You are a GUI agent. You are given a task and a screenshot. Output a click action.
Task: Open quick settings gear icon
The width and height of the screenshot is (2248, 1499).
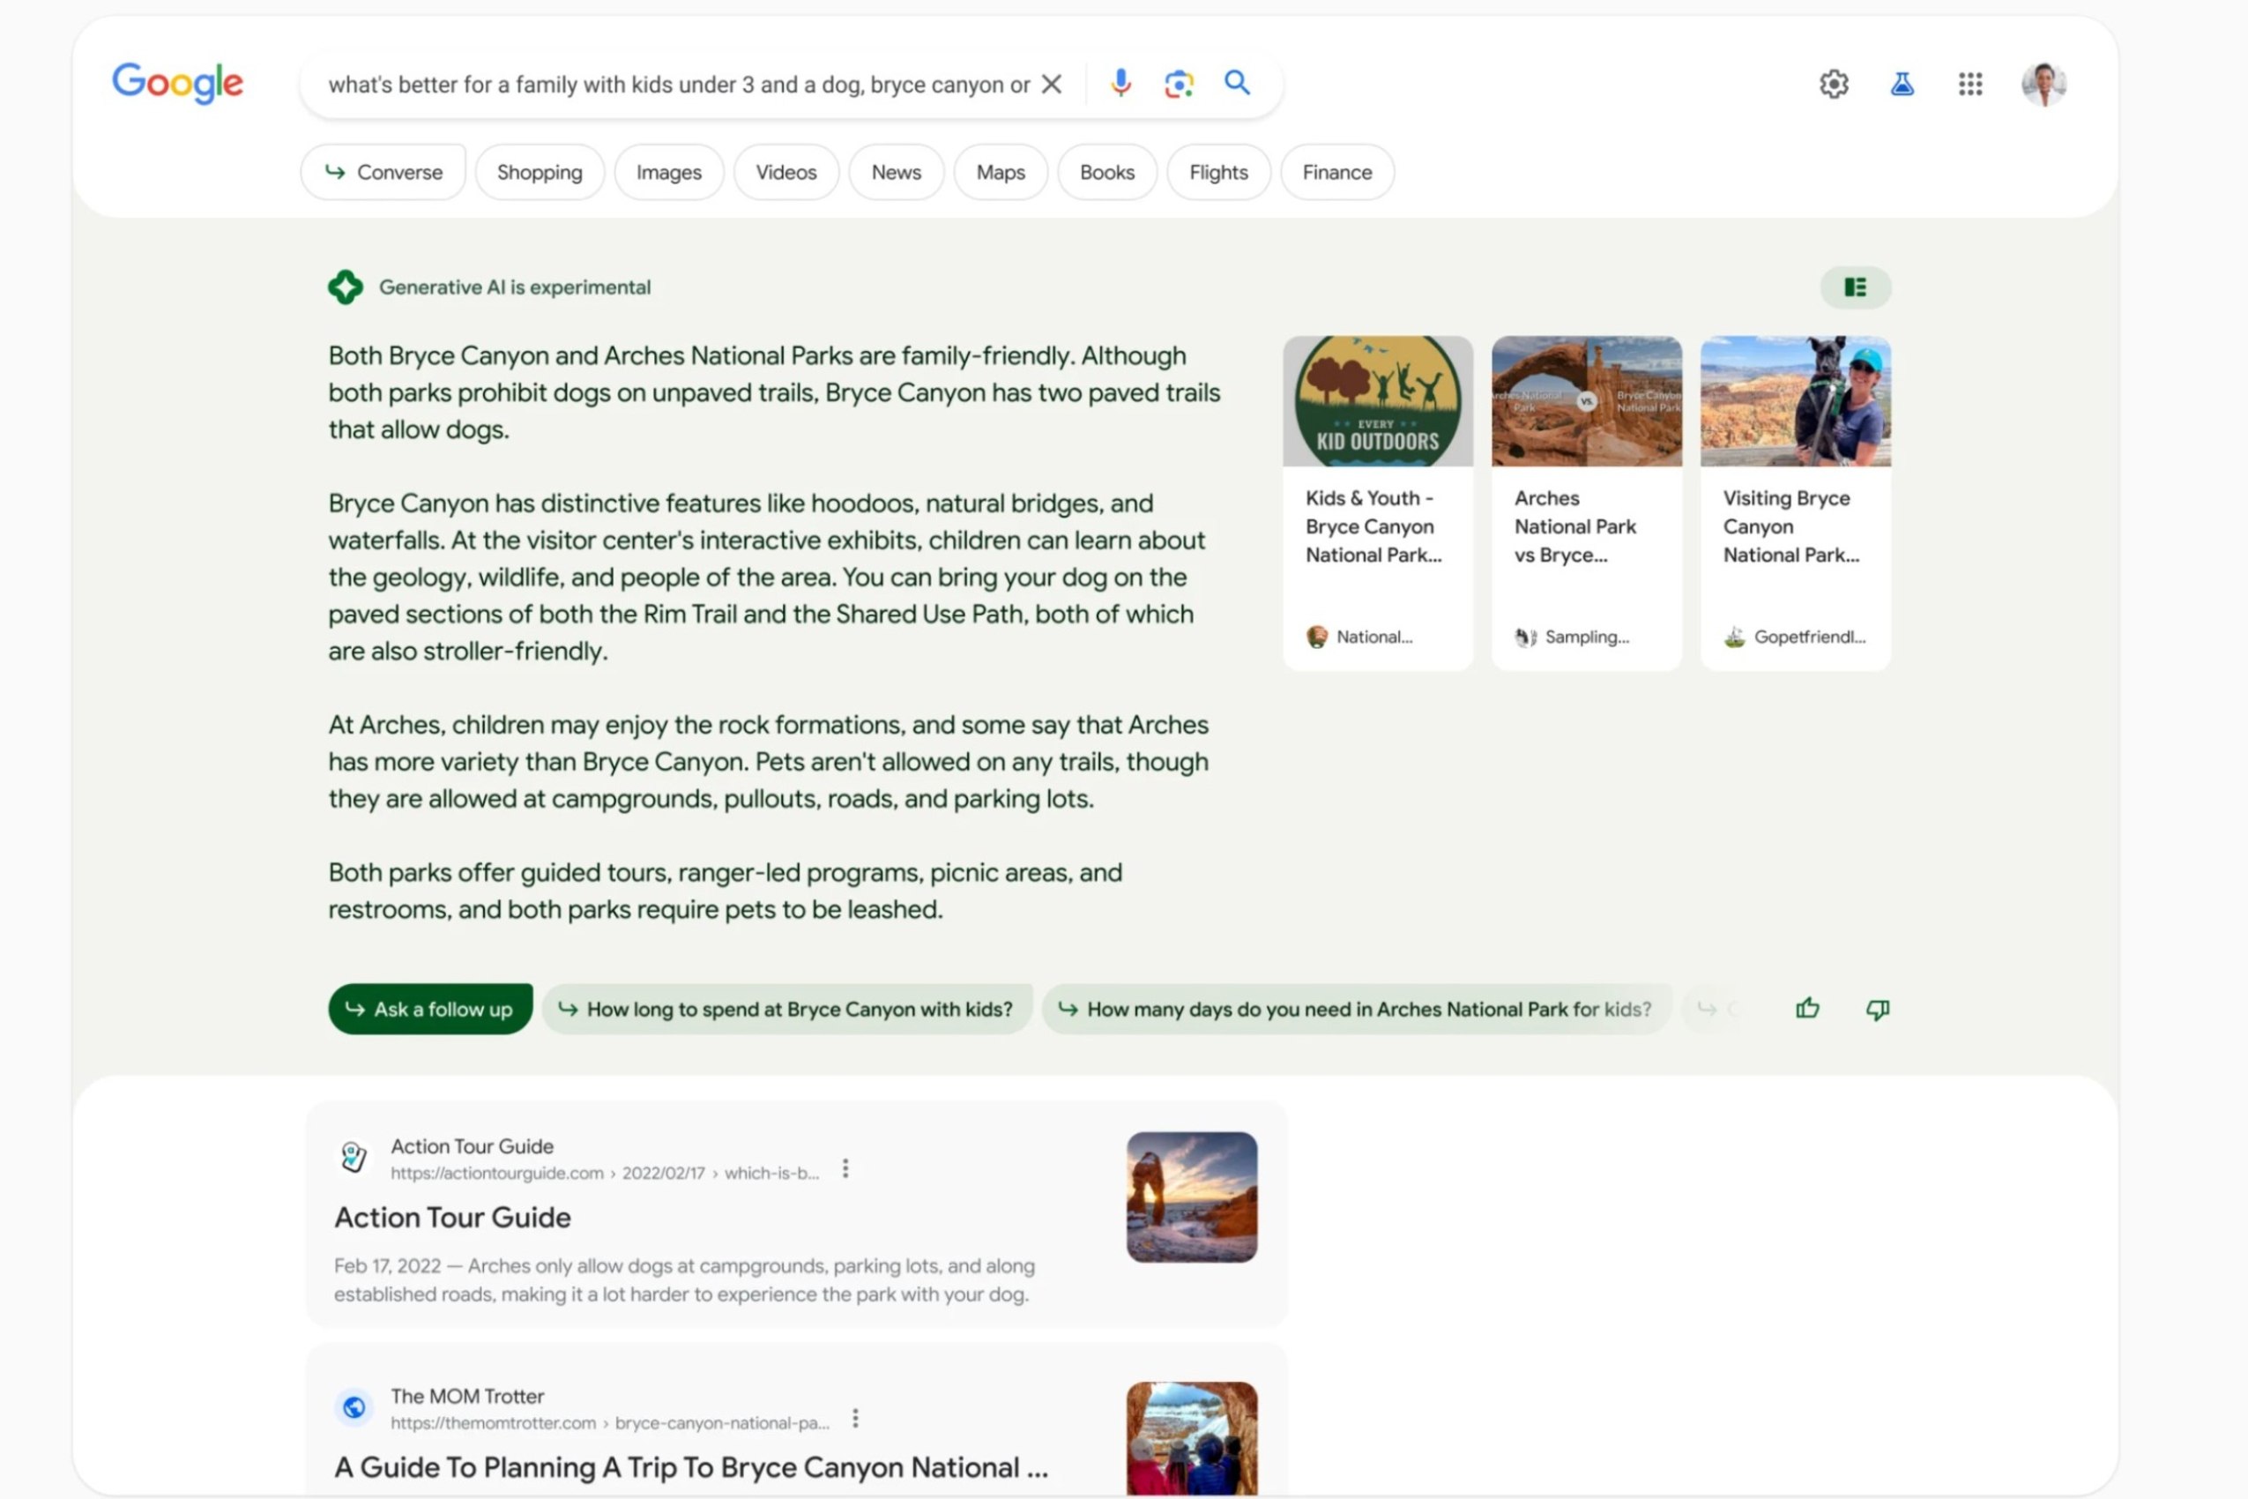(1833, 84)
